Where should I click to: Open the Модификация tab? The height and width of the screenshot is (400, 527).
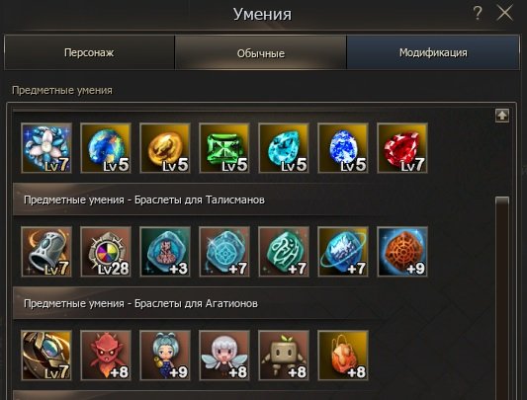[x=433, y=52]
